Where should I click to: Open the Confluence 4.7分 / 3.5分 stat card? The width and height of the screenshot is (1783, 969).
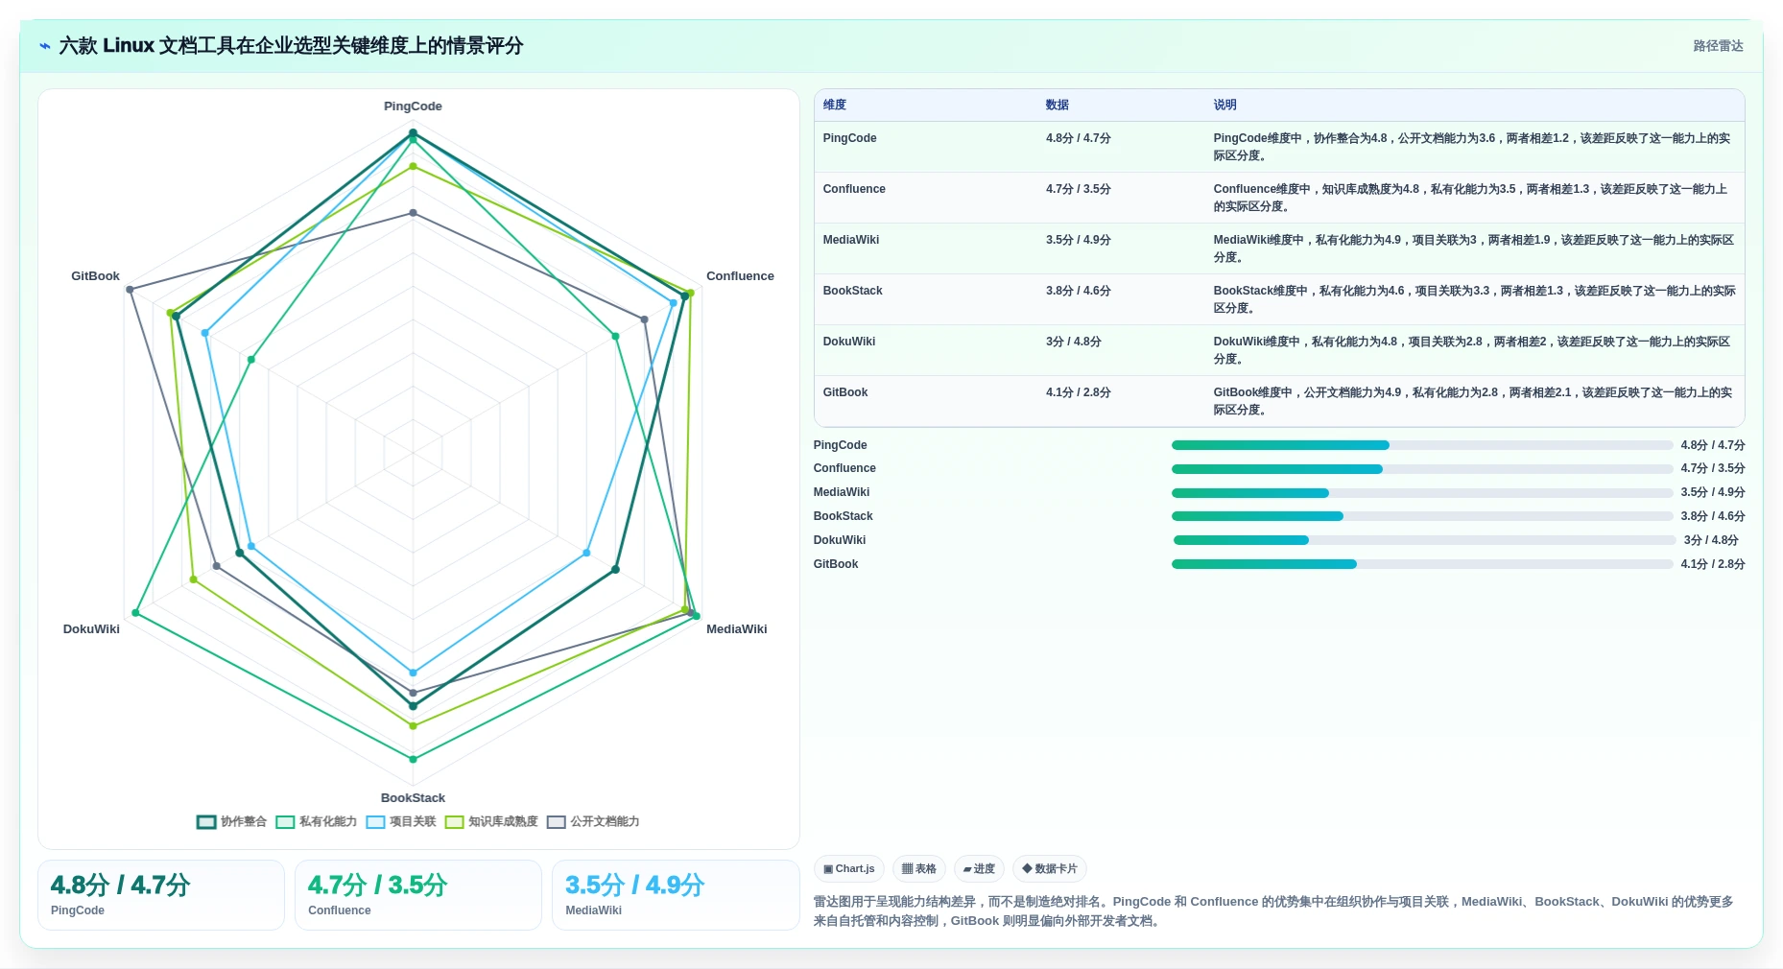(418, 895)
